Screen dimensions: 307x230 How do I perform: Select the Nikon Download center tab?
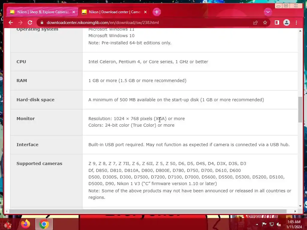pyautogui.click(x=114, y=12)
